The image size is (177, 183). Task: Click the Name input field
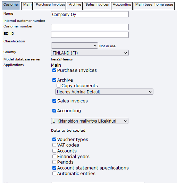90,14
